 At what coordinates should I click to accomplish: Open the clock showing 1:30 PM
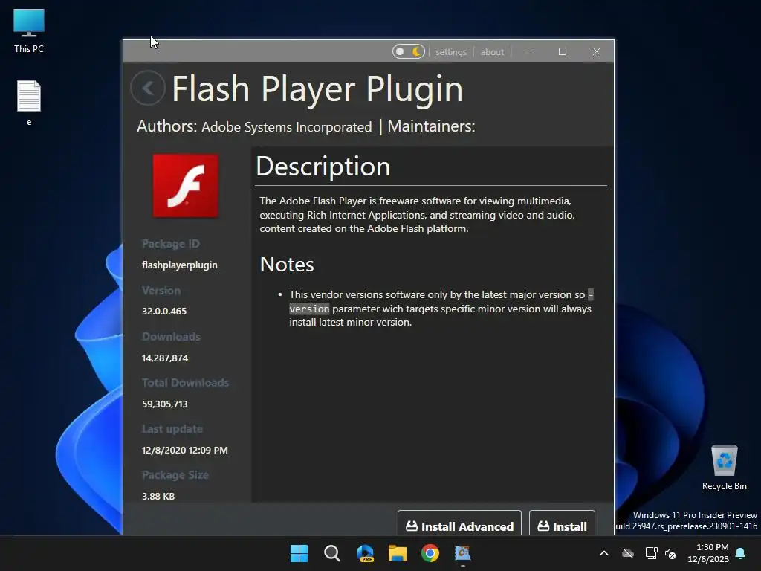708,553
